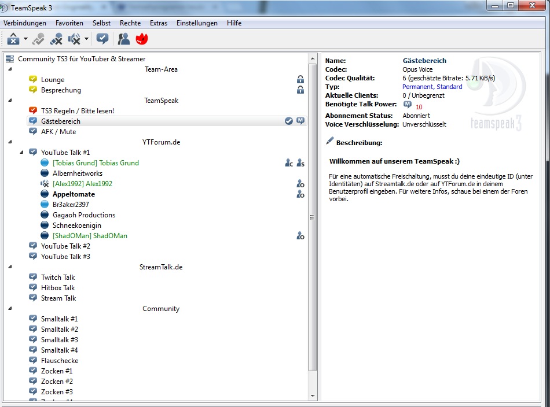
Task: Click the lock icon beside Besprechung channel
Action: 300,90
